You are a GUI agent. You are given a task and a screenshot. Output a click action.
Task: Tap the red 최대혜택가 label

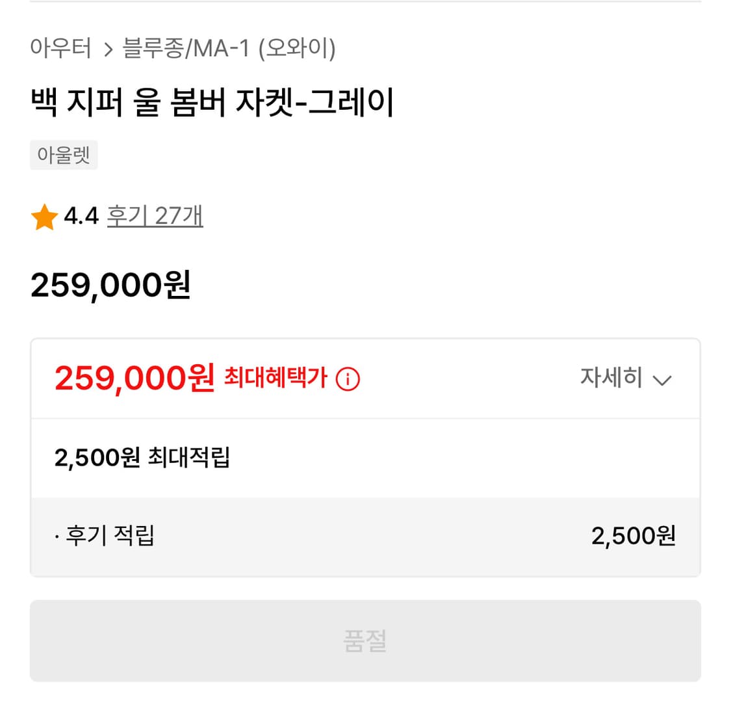(275, 377)
